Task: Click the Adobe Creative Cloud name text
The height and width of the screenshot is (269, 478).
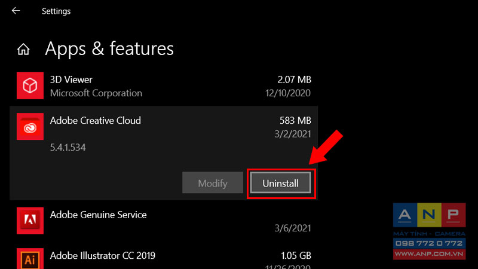Action: (x=96, y=121)
